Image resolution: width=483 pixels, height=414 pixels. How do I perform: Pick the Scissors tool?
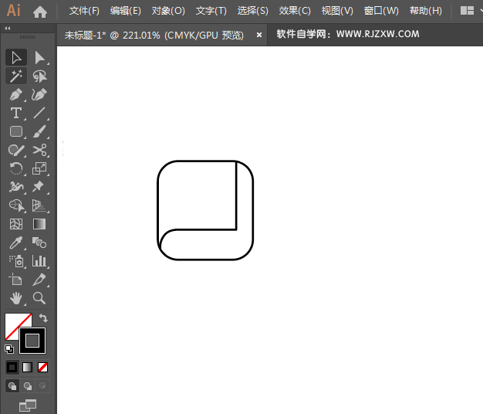39,151
